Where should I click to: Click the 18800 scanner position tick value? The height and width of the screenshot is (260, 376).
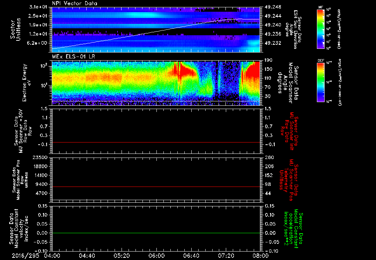40,166
